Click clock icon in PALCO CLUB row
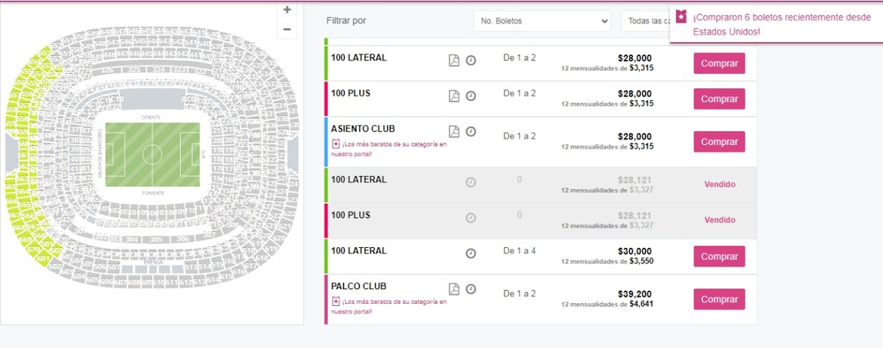Image resolution: width=883 pixels, height=348 pixels. pos(471,289)
